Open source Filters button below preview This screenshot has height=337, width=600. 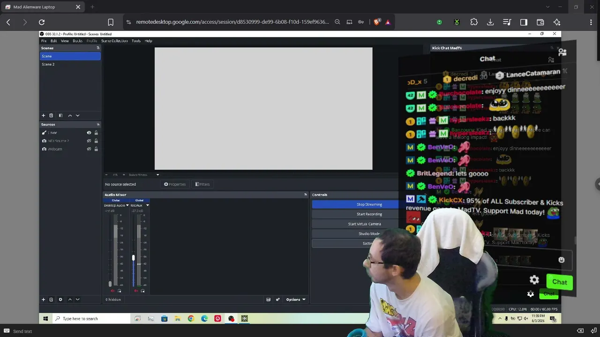click(x=202, y=184)
